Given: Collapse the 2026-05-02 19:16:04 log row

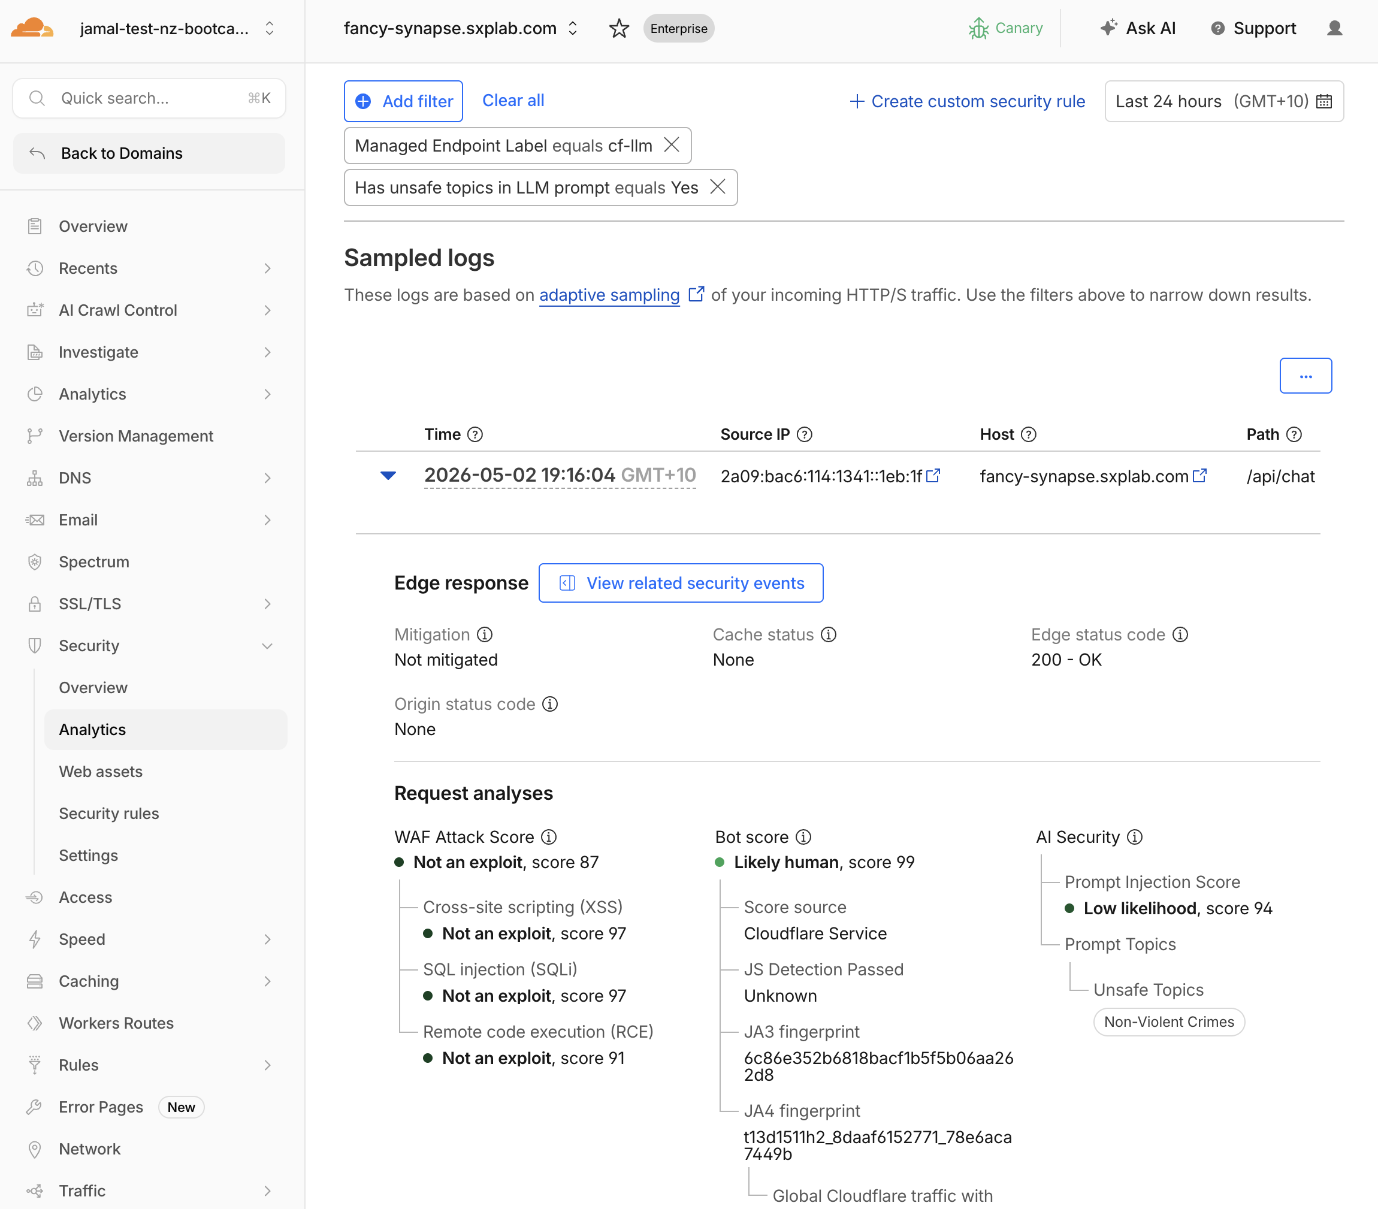Looking at the screenshot, I should coord(388,475).
